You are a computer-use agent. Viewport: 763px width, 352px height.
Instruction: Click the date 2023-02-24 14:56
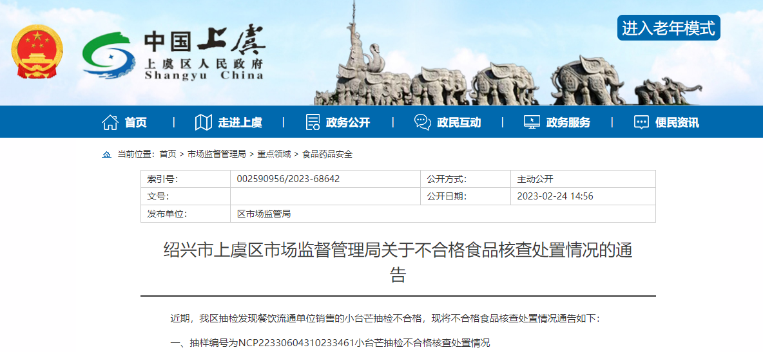pos(555,196)
